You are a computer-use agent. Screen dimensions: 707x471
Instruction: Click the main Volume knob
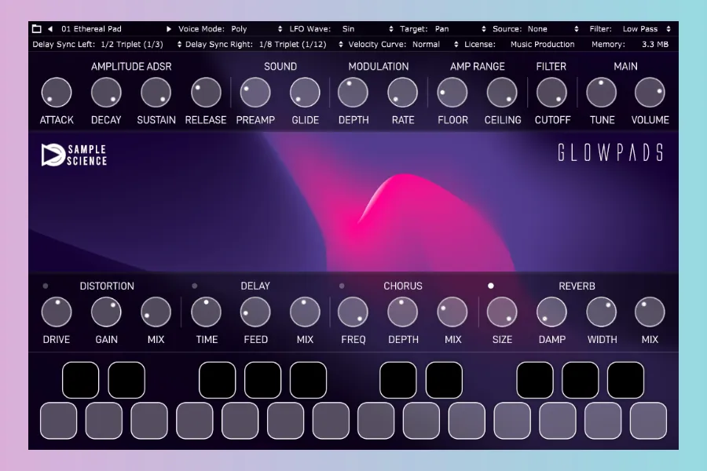pos(650,93)
